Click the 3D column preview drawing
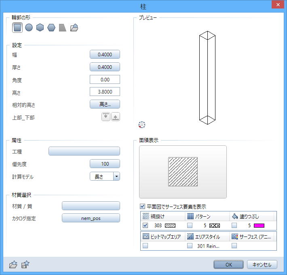This screenshot has height=275, width=287. (x=207, y=78)
